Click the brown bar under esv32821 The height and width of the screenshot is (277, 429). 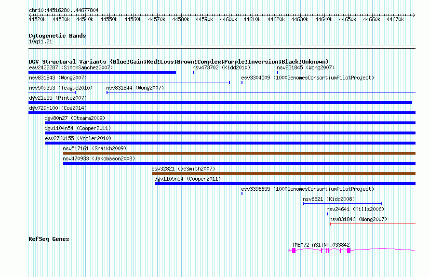(284, 173)
